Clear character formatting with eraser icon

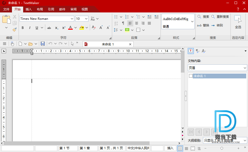point(94,28)
